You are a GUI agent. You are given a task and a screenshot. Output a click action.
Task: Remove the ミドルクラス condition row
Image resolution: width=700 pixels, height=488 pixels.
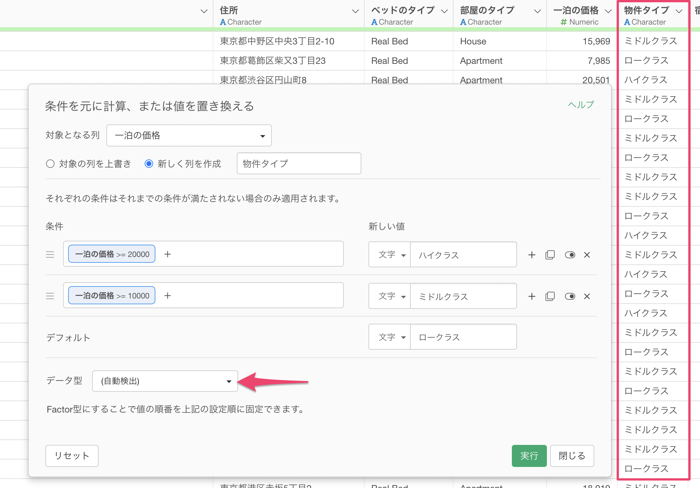(x=587, y=296)
